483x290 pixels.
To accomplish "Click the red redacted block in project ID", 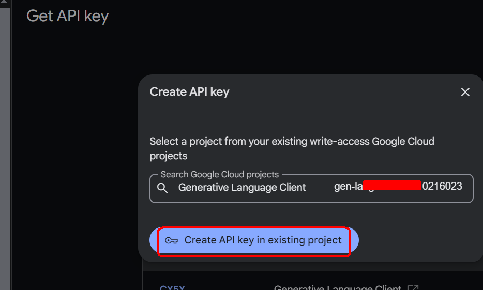I will pos(392,186).
